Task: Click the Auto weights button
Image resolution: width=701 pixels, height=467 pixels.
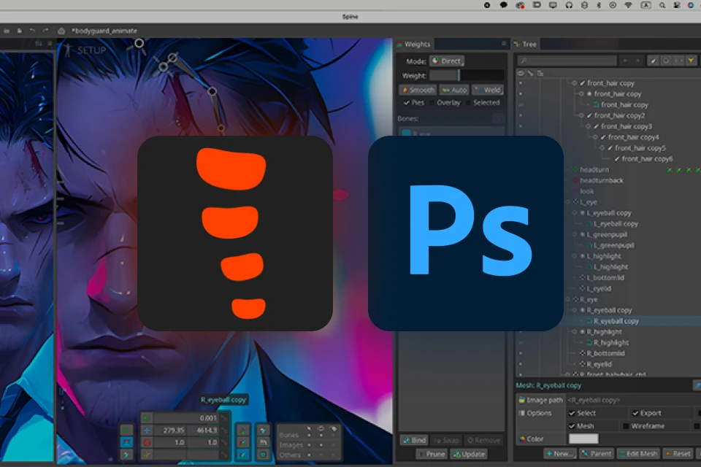Action: [x=454, y=90]
